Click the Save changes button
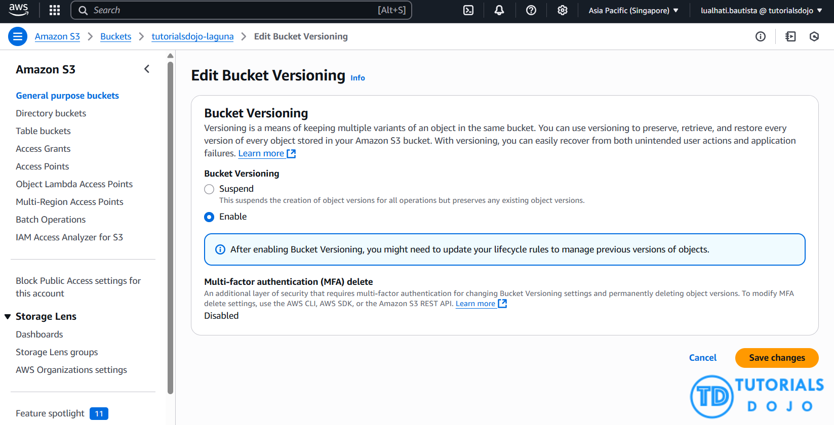The height and width of the screenshot is (425, 834). click(x=777, y=358)
